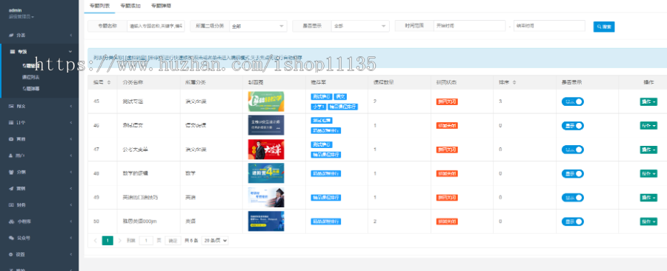Open the red cover thumbnail for row 47
Image resolution: width=667 pixels, height=271 pixels.
(x=266, y=150)
